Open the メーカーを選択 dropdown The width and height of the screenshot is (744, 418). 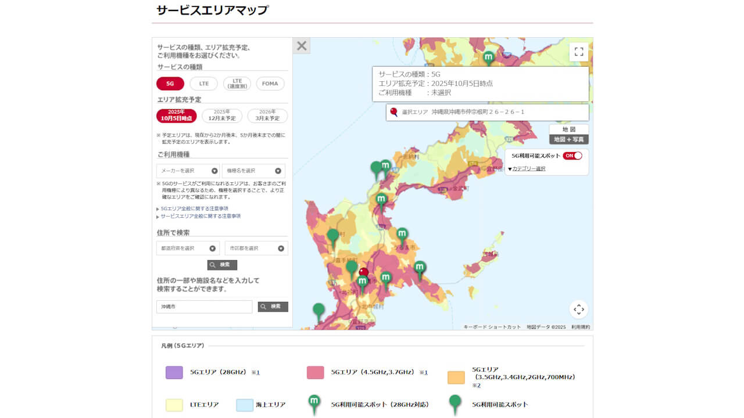pyautogui.click(x=188, y=171)
